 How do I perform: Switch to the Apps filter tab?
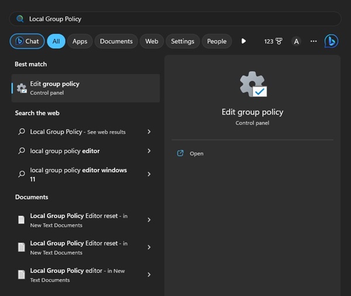(x=80, y=41)
